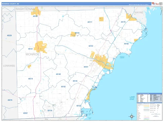Select the ZIP code label 48131

pyautogui.click(x=30, y=49)
